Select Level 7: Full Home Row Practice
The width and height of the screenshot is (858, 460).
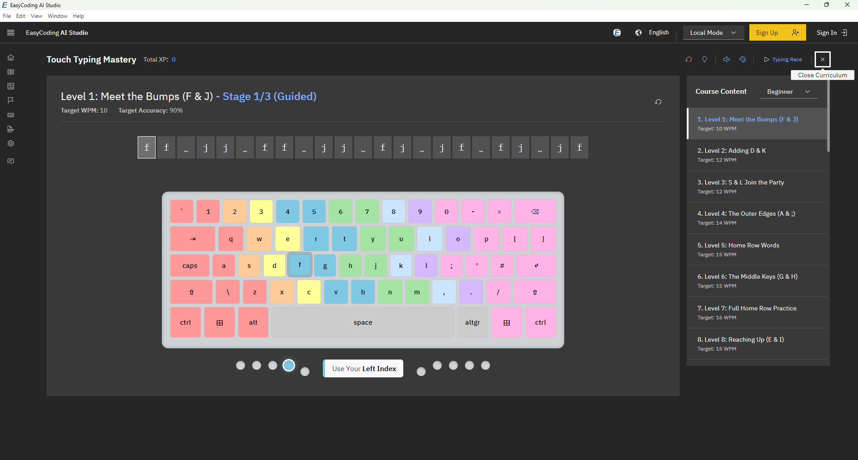tap(757, 313)
